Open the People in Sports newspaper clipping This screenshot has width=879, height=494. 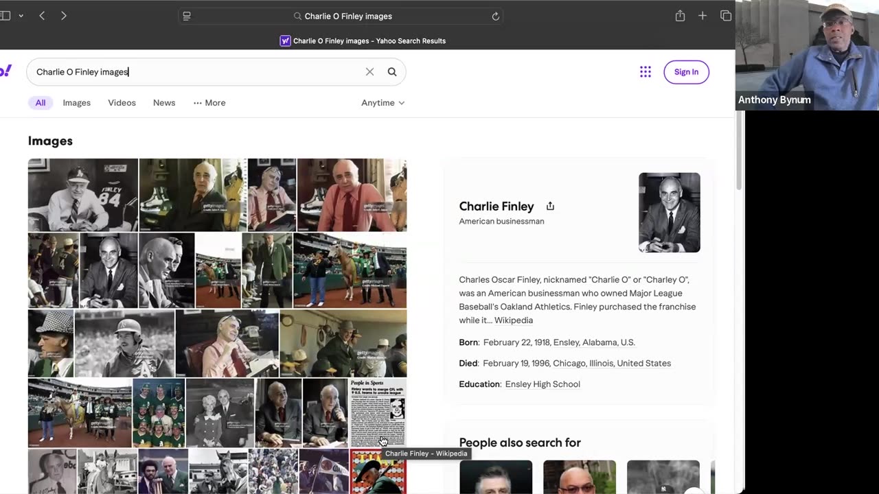pos(378,412)
